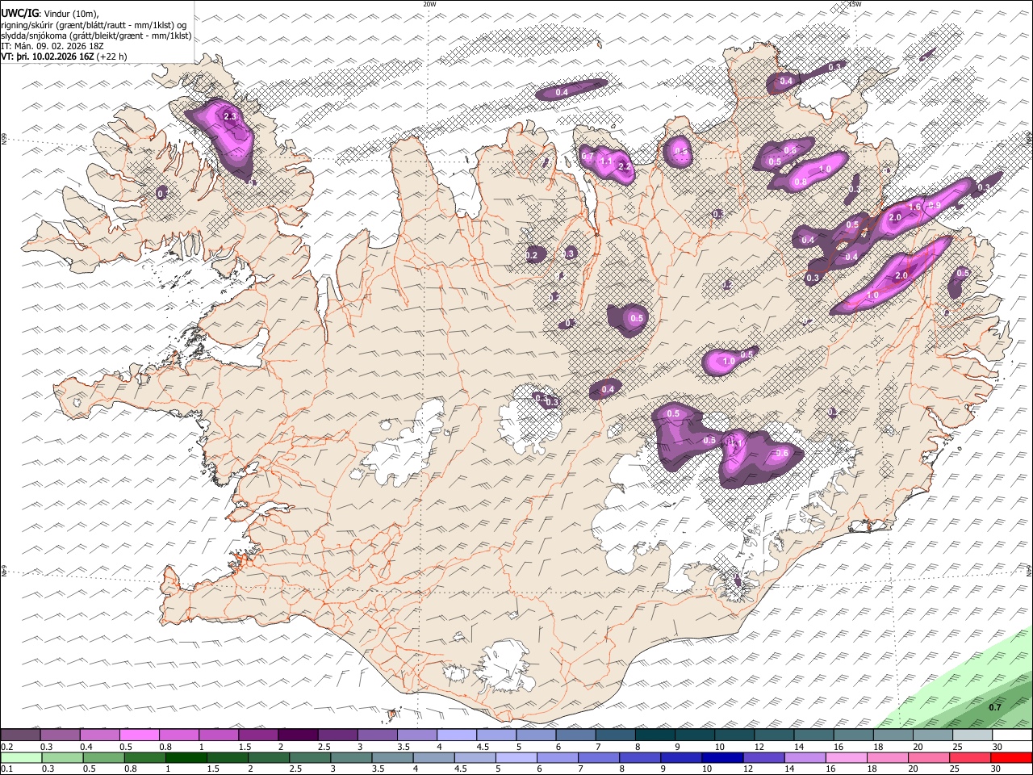Click the 1.5 label under the snow scale

(x=245, y=747)
